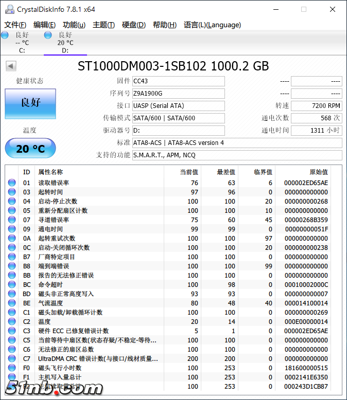Click the serial number field Z9A1900G
The width and height of the screenshot is (347, 400).
coord(178,94)
